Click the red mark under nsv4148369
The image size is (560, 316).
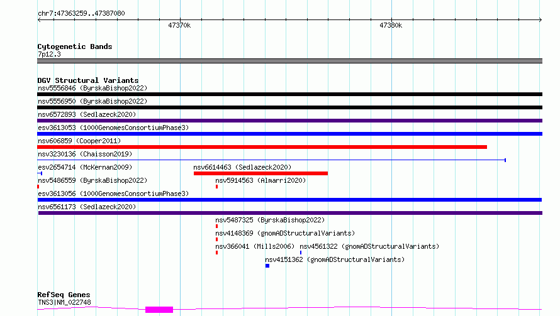point(217,239)
